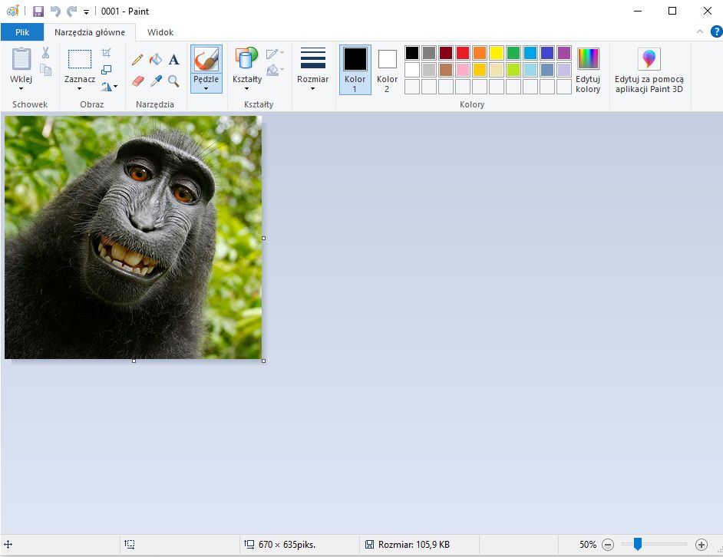Click the Zoom out minus button

(x=608, y=545)
